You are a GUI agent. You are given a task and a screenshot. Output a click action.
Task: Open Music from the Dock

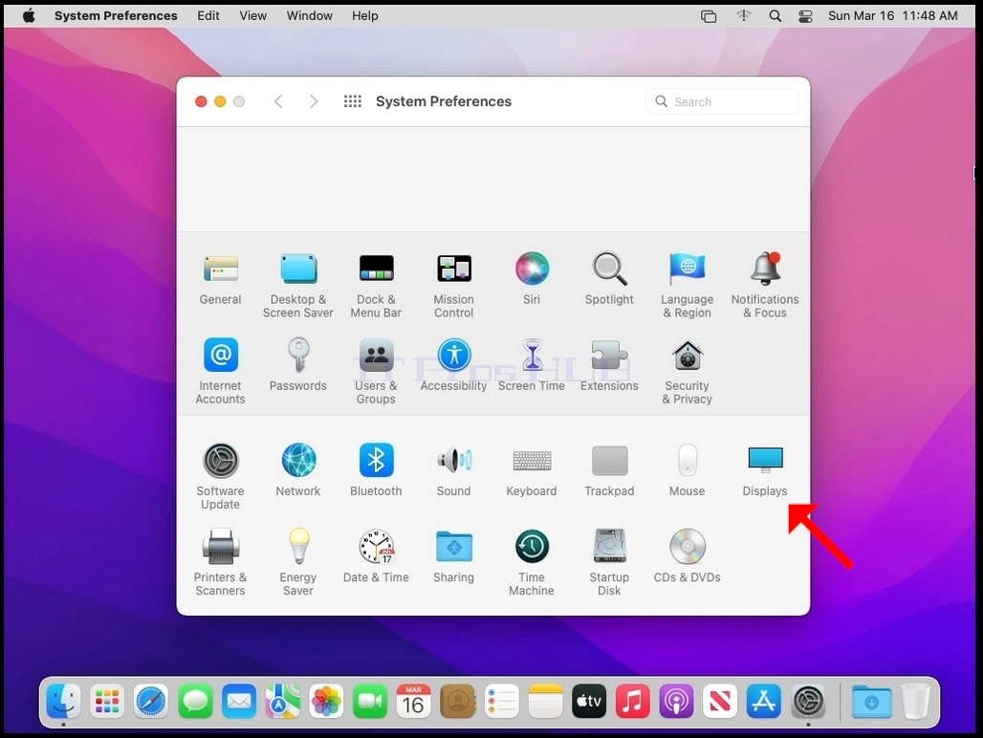(633, 701)
